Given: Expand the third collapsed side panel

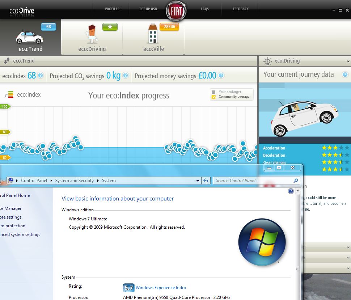Looking at the screenshot, I should pyautogui.click(x=348, y=268).
